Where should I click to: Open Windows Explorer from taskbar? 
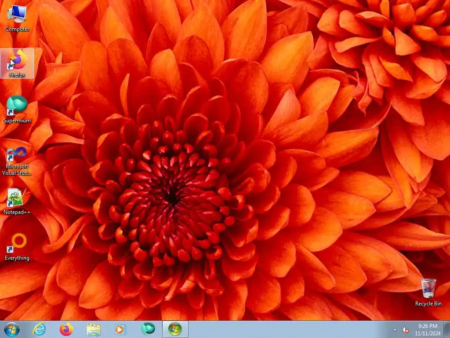[x=93, y=329]
